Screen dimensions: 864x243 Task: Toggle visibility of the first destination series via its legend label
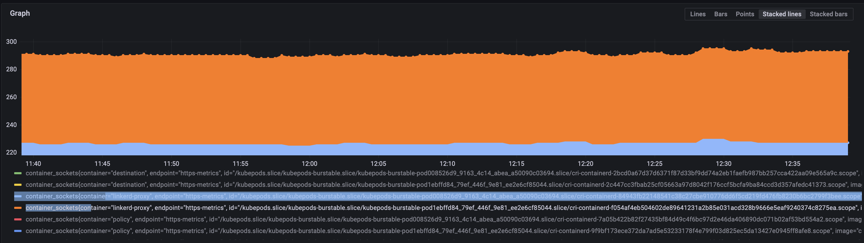click(134, 173)
